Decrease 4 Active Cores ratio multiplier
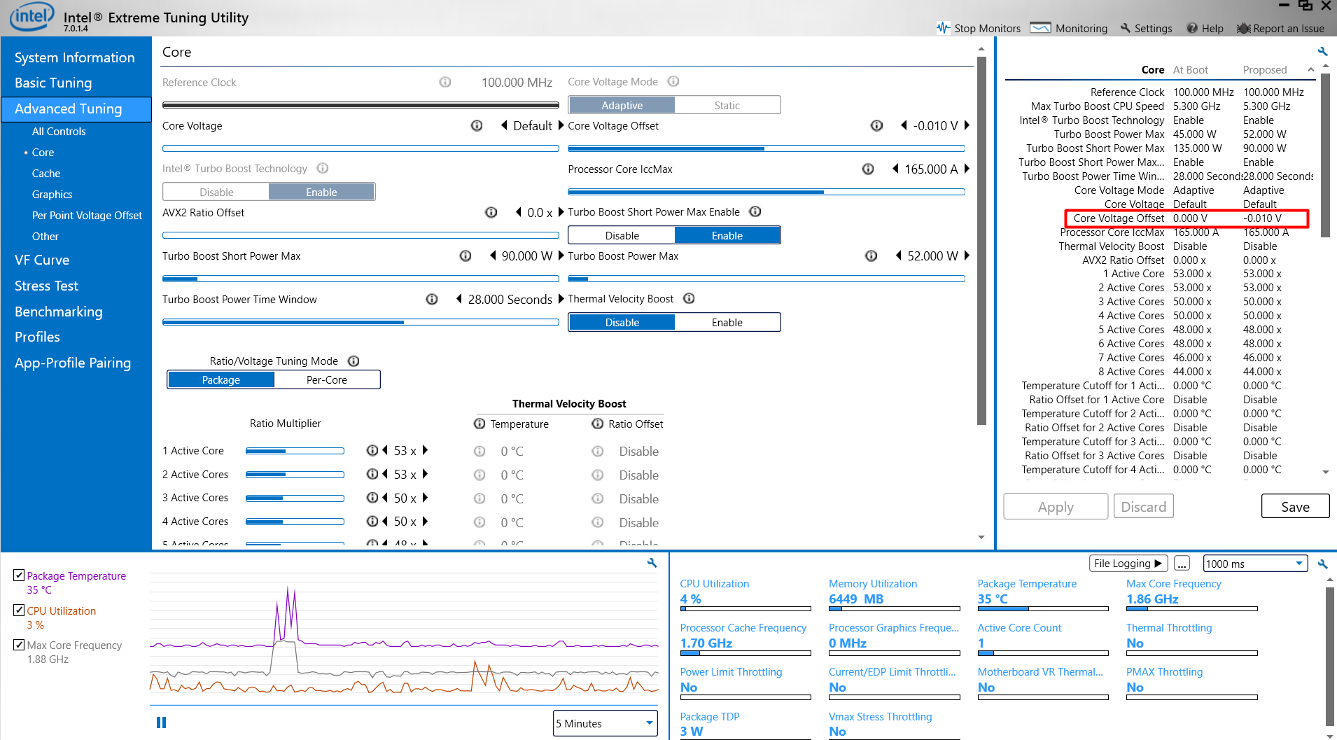 (385, 521)
